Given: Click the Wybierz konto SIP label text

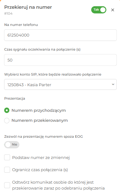Looking at the screenshot, I should pyautogui.click(x=53, y=74).
